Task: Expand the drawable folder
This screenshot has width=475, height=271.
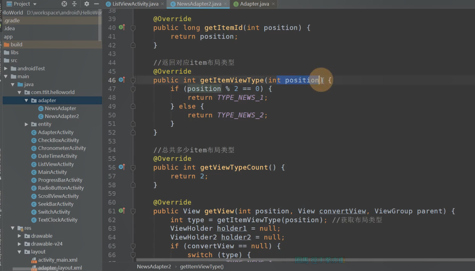Action: (19, 236)
